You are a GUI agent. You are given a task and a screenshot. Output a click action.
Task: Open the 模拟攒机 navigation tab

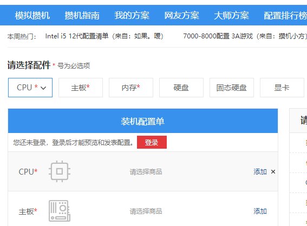(x=32, y=16)
